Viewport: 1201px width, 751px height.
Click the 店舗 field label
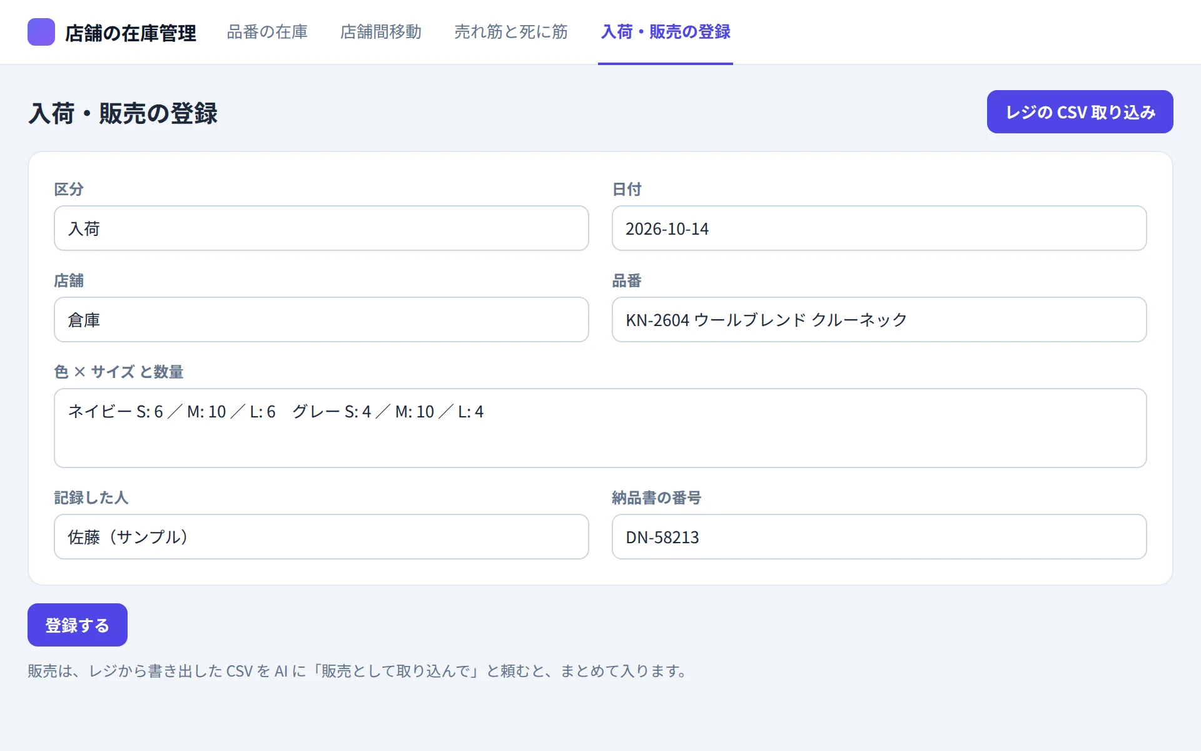pos(69,280)
